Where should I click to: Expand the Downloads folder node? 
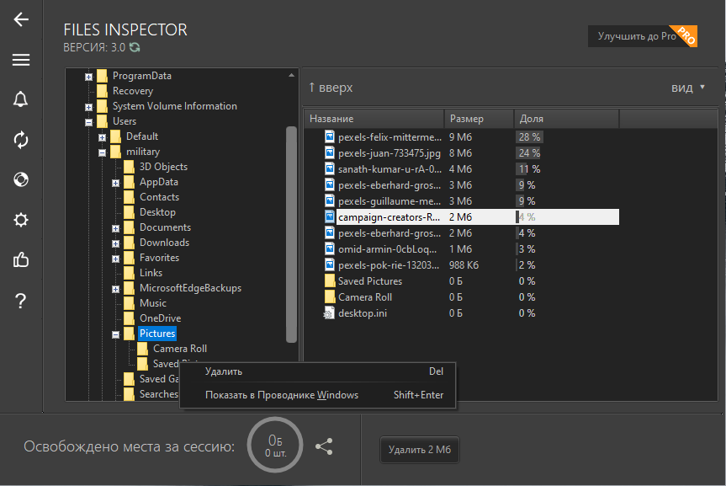coord(116,243)
